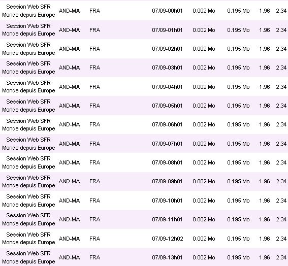Click the 07/09-09h01 date entry
The height and width of the screenshot is (266, 288).
(x=167, y=181)
